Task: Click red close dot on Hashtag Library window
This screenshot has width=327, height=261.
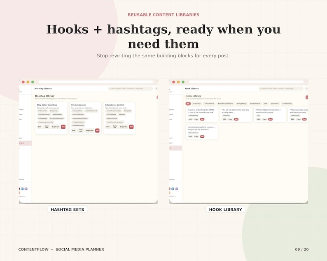Action: (23, 82)
